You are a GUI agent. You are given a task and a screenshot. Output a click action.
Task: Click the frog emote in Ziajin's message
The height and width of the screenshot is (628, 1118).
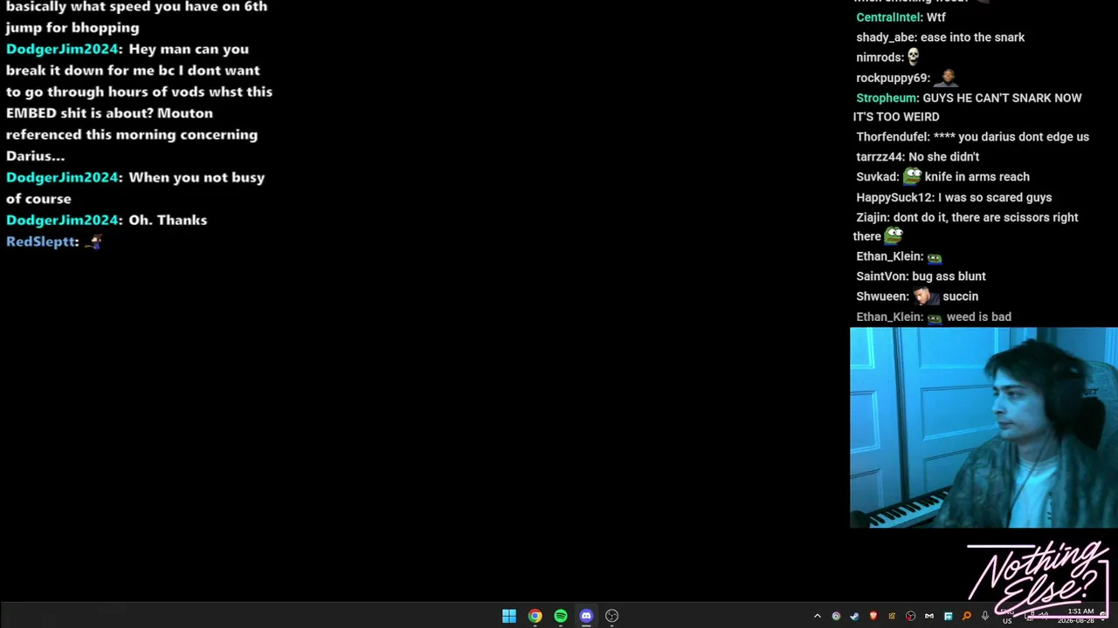click(x=894, y=235)
